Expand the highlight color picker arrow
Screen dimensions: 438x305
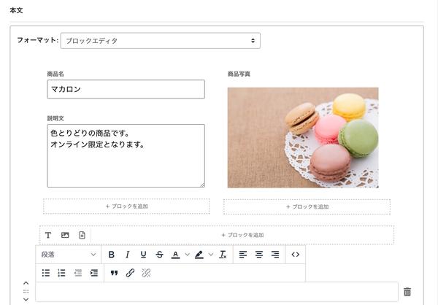tap(211, 255)
